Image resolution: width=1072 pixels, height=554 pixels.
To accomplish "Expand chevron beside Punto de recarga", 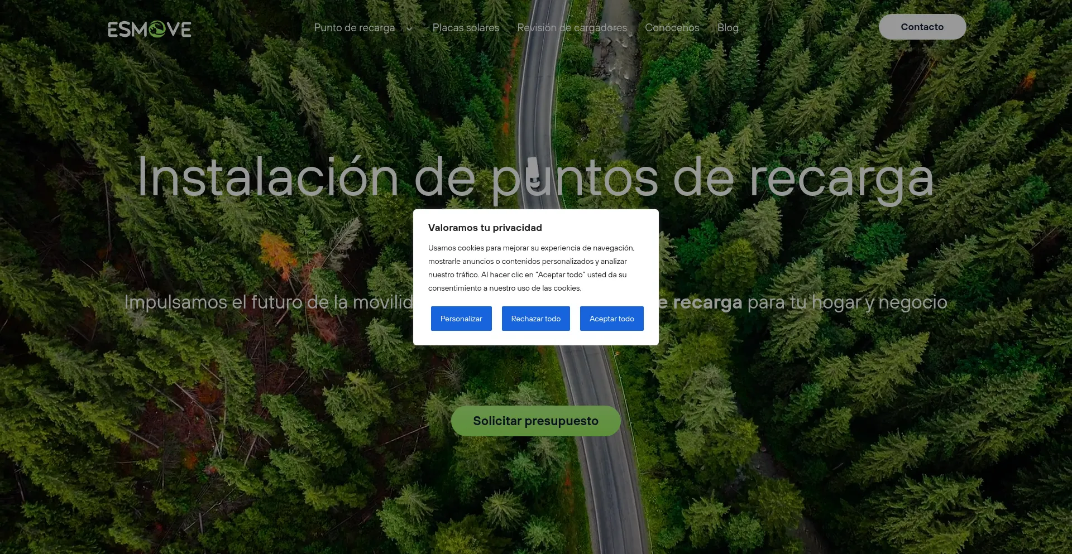I will (409, 29).
